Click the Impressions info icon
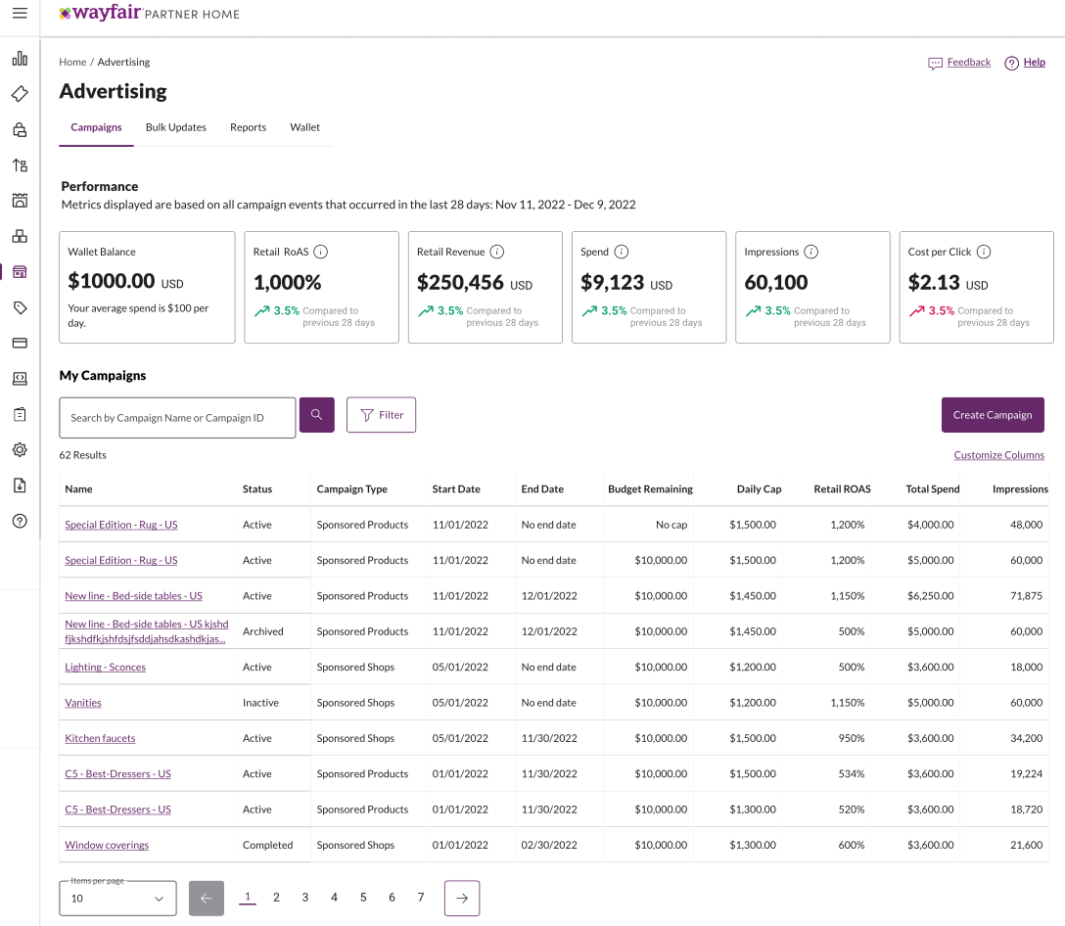Image resolution: width=1065 pixels, height=926 pixels. pos(810,252)
